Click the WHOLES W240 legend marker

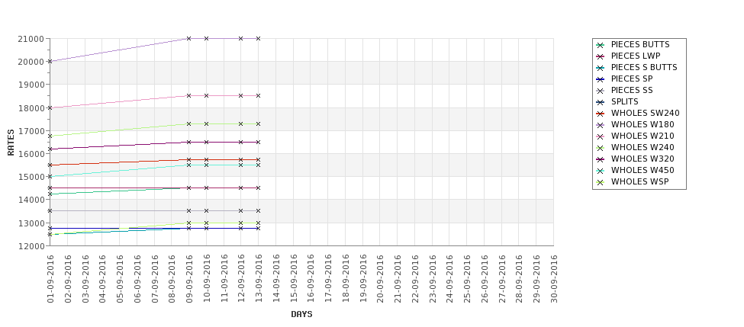(x=601, y=148)
